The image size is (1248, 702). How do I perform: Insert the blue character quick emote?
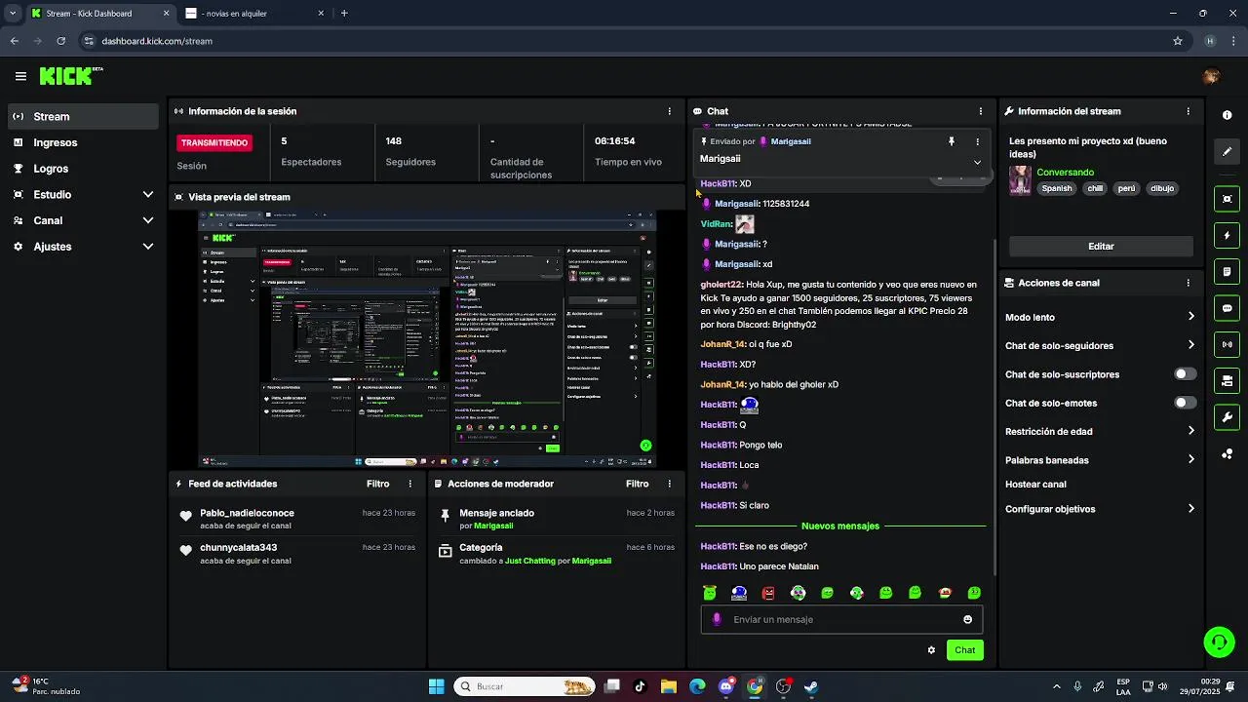pos(739,593)
